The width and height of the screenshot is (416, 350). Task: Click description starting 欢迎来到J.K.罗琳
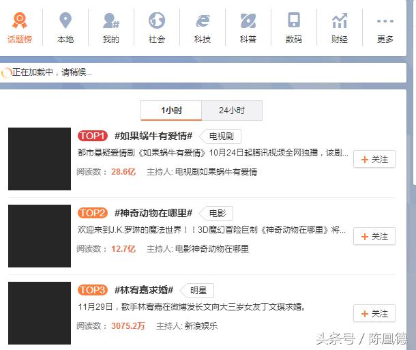[x=211, y=230]
